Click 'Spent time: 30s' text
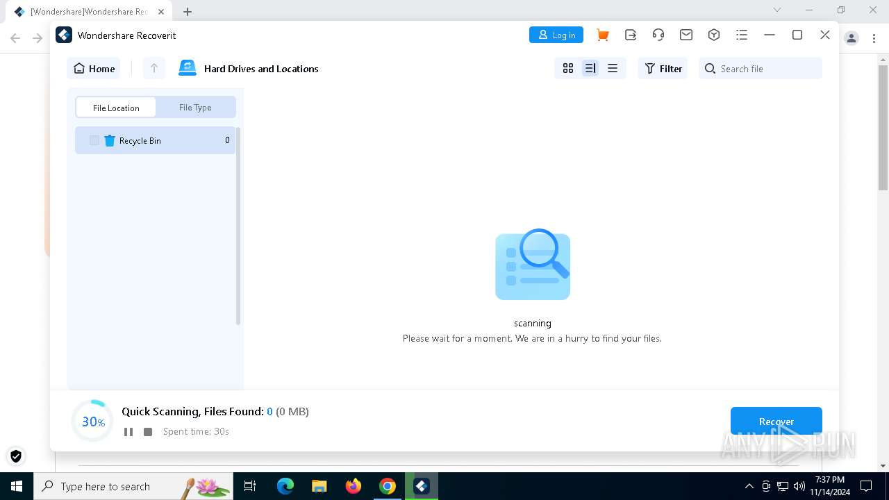 coord(196,432)
